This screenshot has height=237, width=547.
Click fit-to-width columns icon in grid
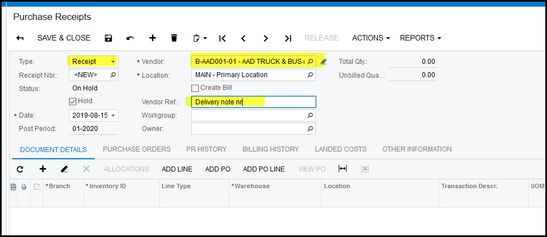(343, 169)
